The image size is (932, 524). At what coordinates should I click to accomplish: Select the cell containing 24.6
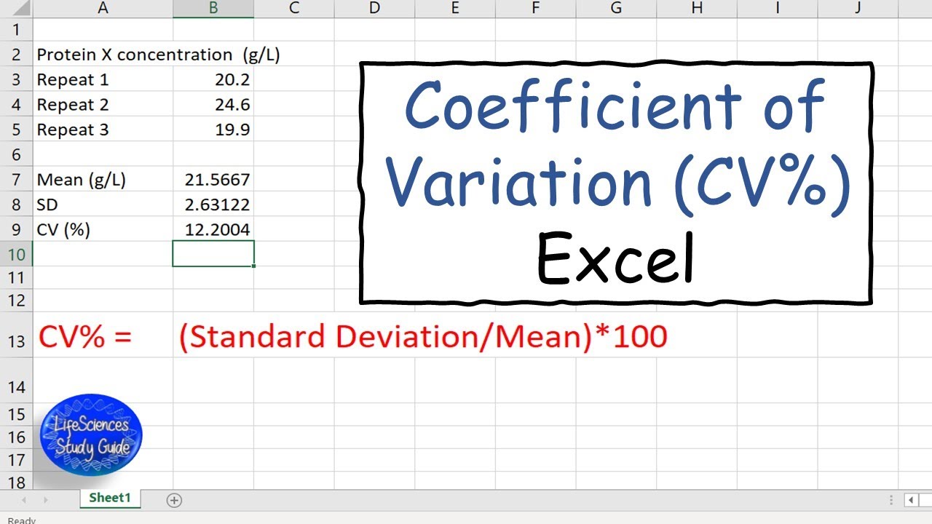pyautogui.click(x=213, y=104)
